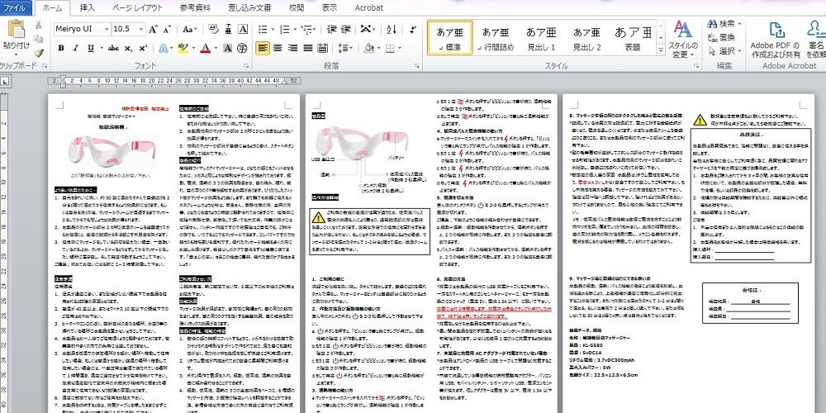Set paragraph alignment to right
Viewport: 826px width, 413px height.
click(x=293, y=48)
